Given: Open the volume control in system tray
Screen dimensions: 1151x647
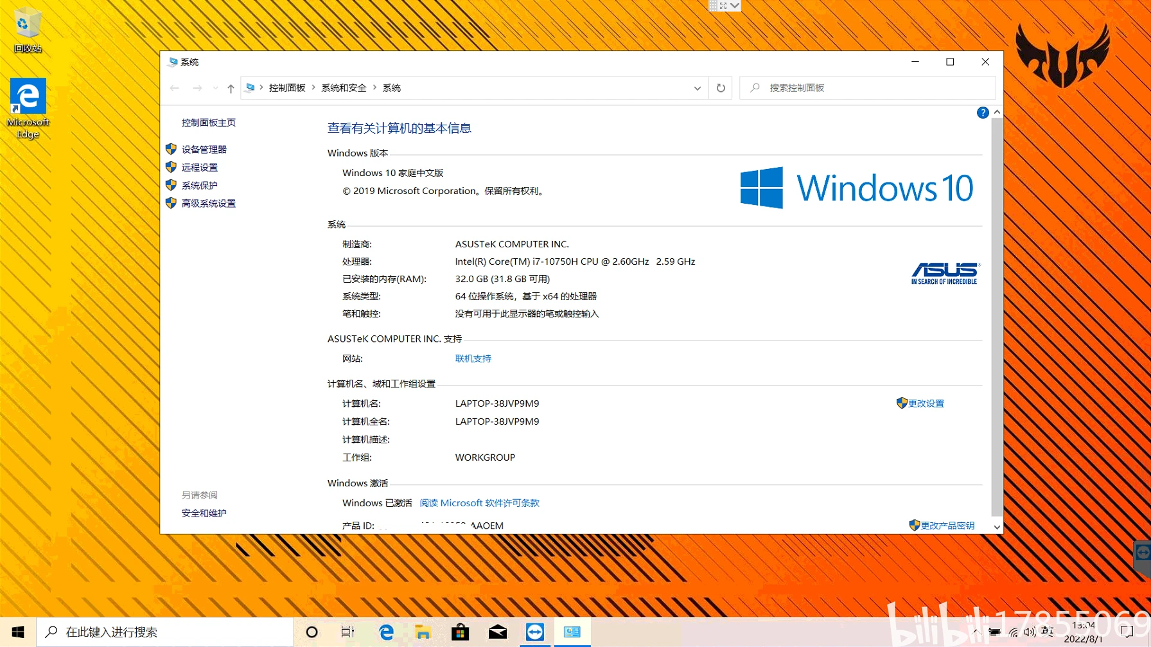Looking at the screenshot, I should point(1030,632).
